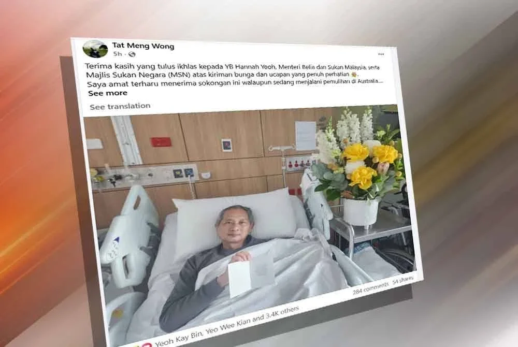Click the folded hands emoji in post
518x347 pixels.
[354, 75]
